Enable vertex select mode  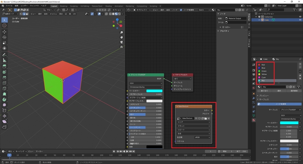pyautogui.click(x=21, y=14)
